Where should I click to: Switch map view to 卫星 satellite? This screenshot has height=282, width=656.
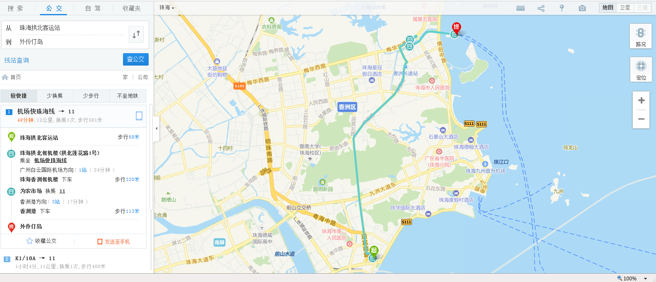click(625, 8)
